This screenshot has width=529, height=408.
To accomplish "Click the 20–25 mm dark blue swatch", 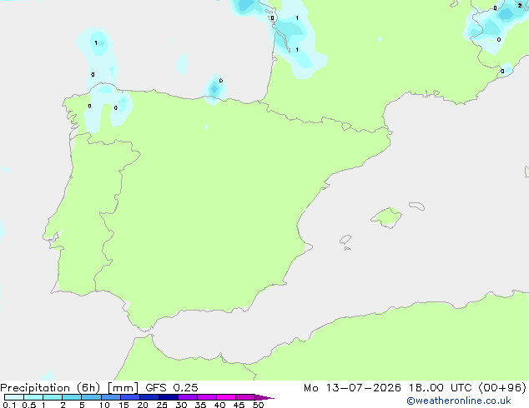I will [149, 397].
